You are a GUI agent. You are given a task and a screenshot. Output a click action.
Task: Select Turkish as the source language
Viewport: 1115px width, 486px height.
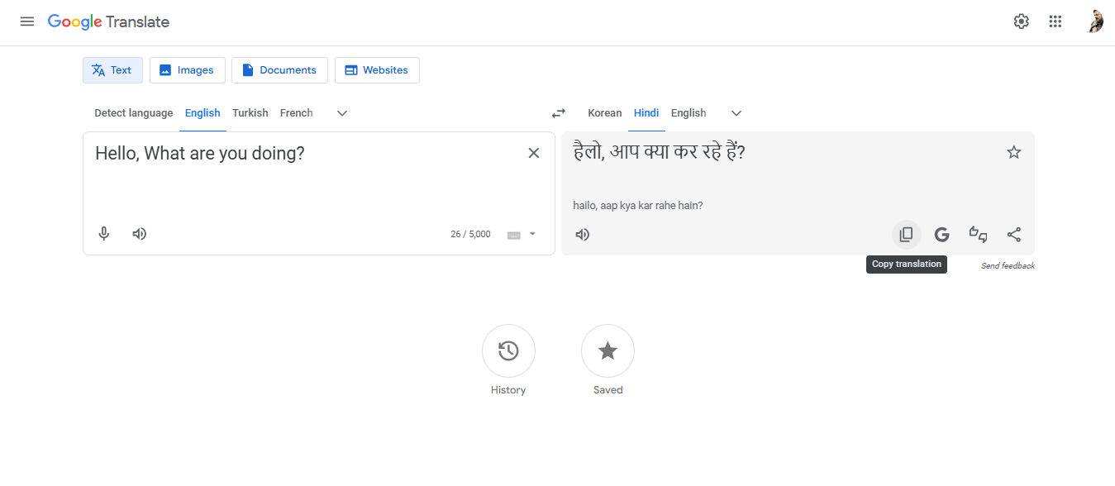click(250, 113)
